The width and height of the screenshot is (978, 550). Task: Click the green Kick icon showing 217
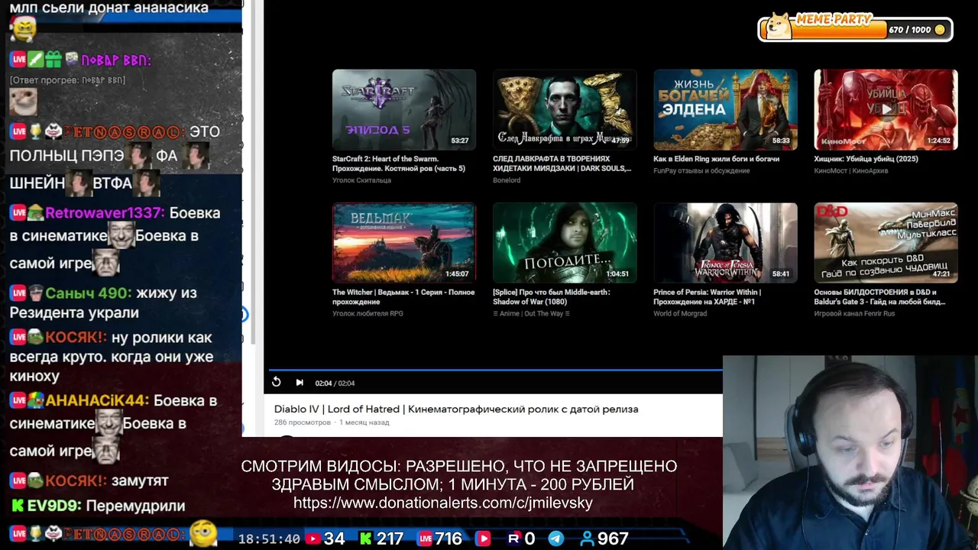[365, 539]
